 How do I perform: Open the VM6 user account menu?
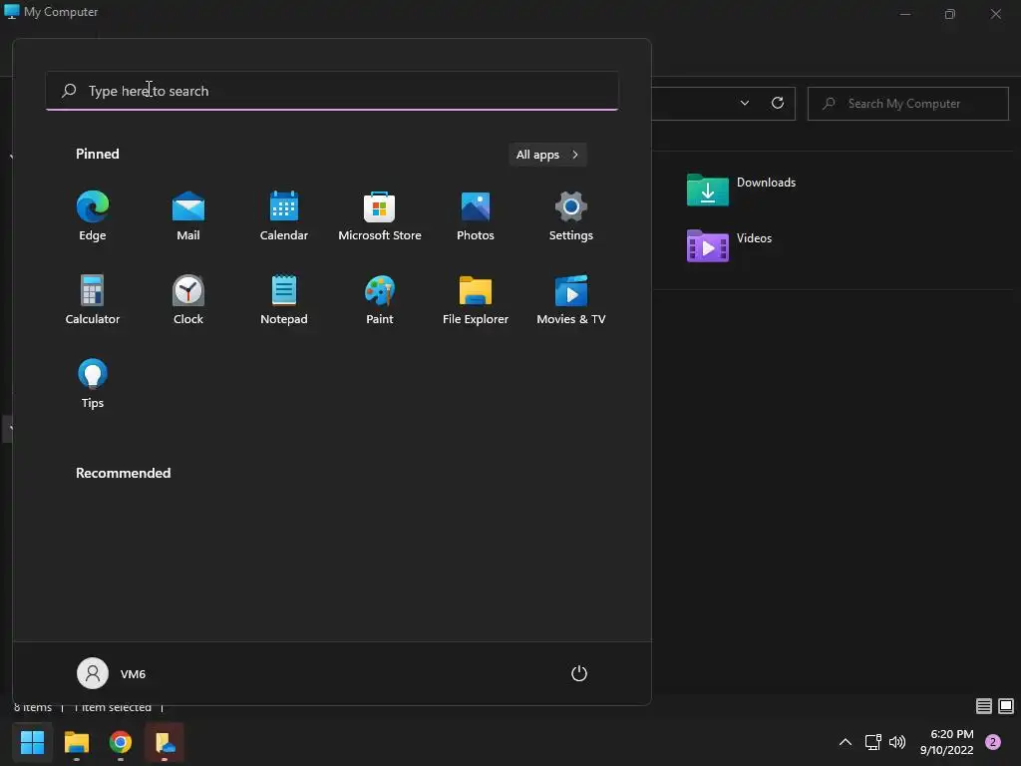tap(112, 673)
